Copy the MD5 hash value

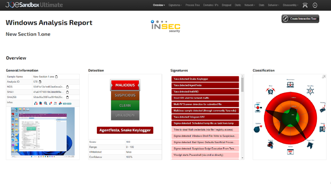coord(67,87)
